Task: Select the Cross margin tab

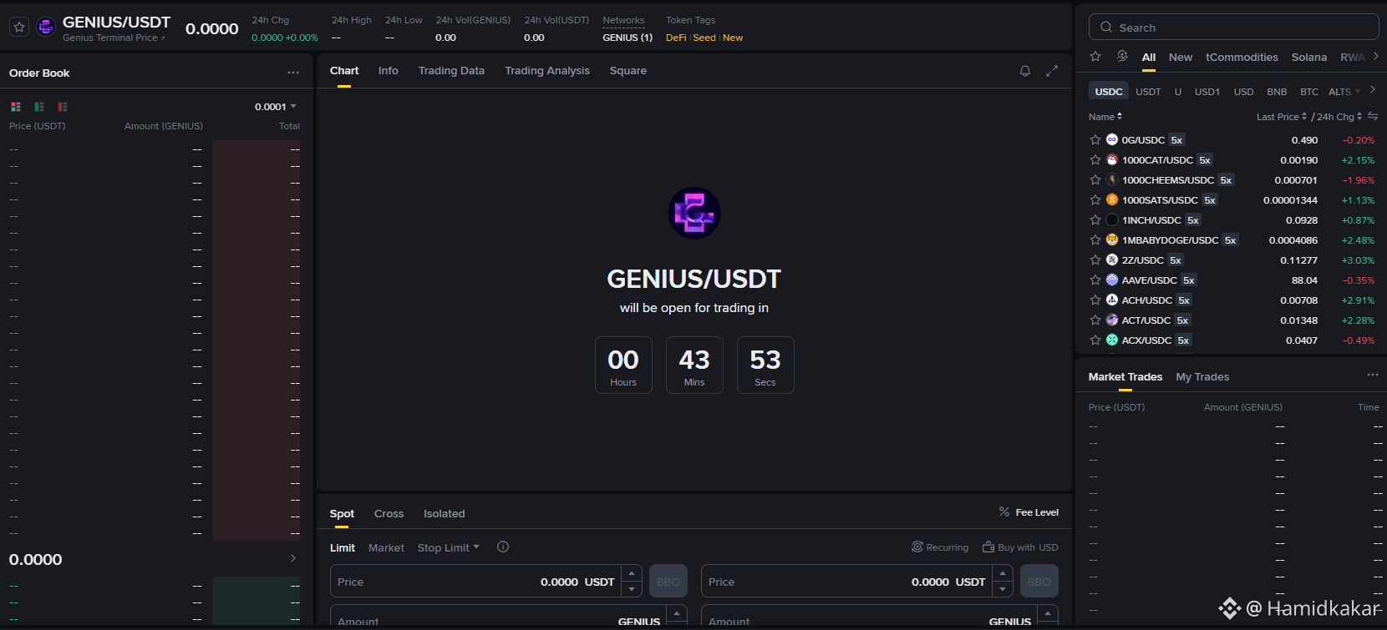Action: [389, 514]
